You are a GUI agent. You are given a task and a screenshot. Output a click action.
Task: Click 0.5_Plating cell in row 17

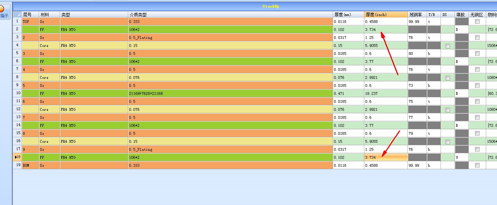231,149
